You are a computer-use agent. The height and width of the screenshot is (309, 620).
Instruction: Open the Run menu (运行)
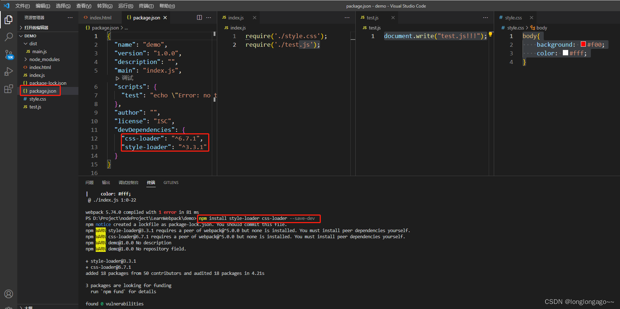click(126, 6)
